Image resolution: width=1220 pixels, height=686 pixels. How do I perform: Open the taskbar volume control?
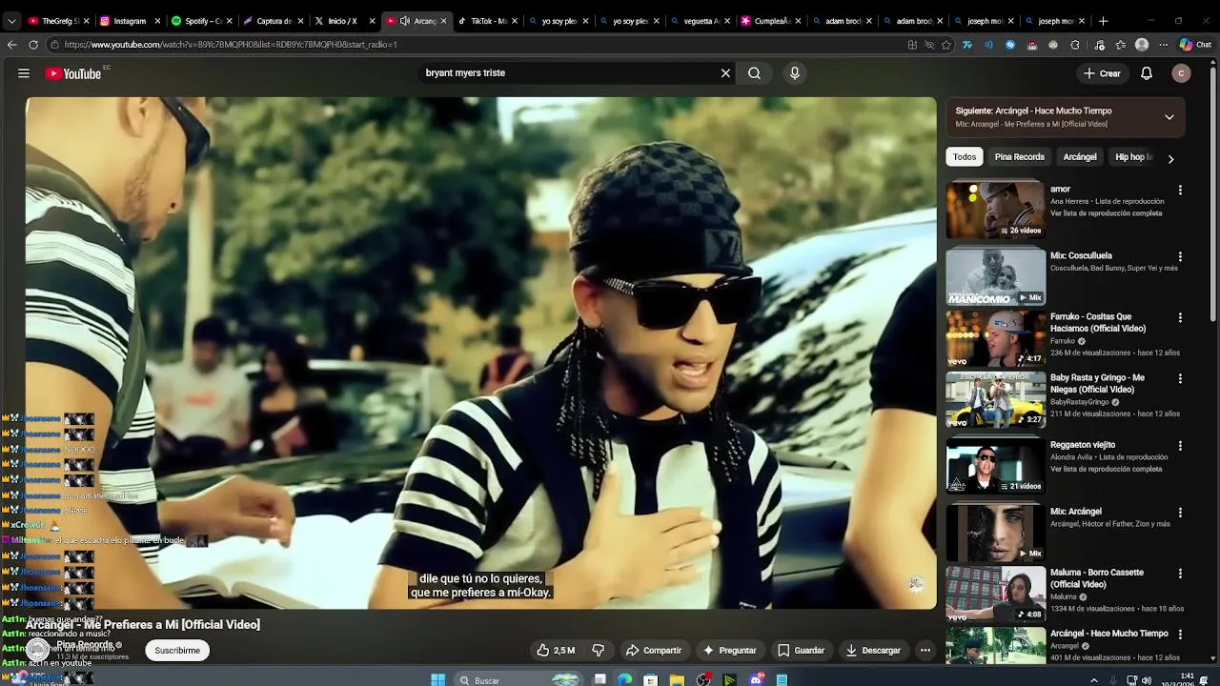[x=1147, y=680]
